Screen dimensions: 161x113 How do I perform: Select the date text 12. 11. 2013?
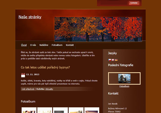tap(33, 74)
